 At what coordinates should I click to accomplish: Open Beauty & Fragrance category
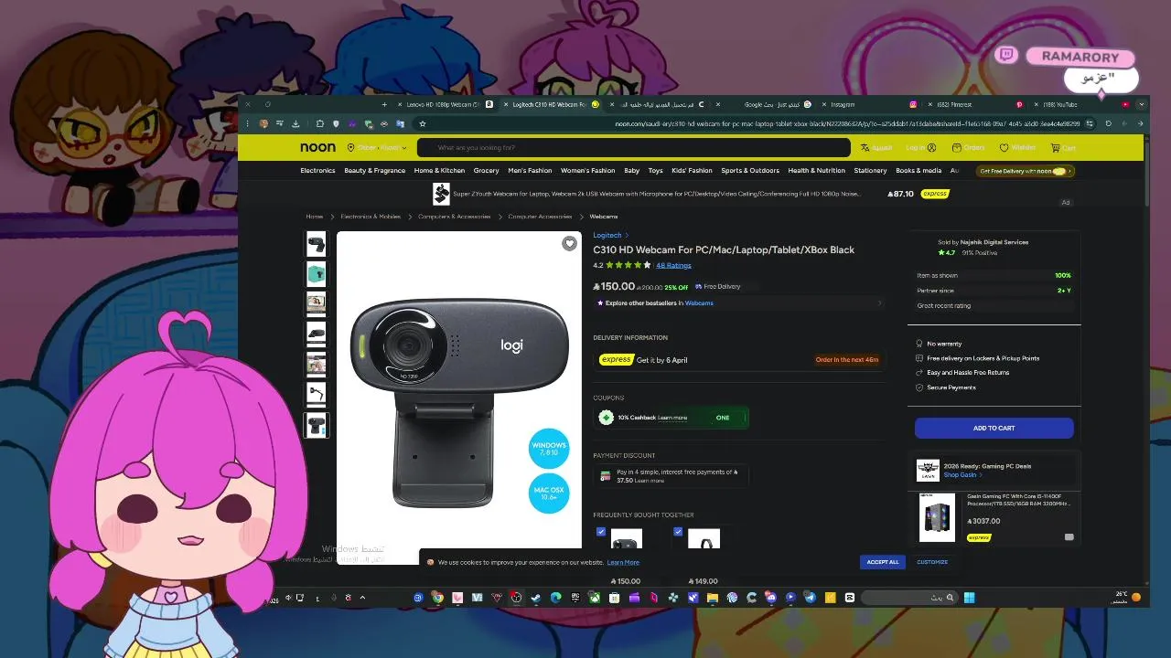click(x=374, y=171)
